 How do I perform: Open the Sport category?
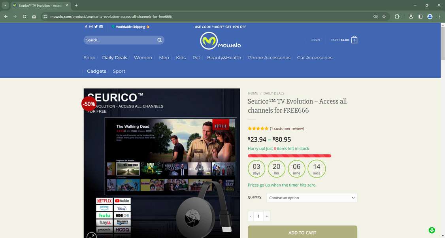(x=119, y=71)
